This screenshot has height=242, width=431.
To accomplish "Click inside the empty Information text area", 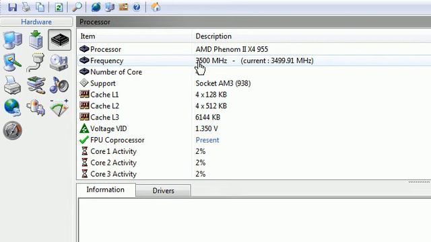I will tap(255, 220).
